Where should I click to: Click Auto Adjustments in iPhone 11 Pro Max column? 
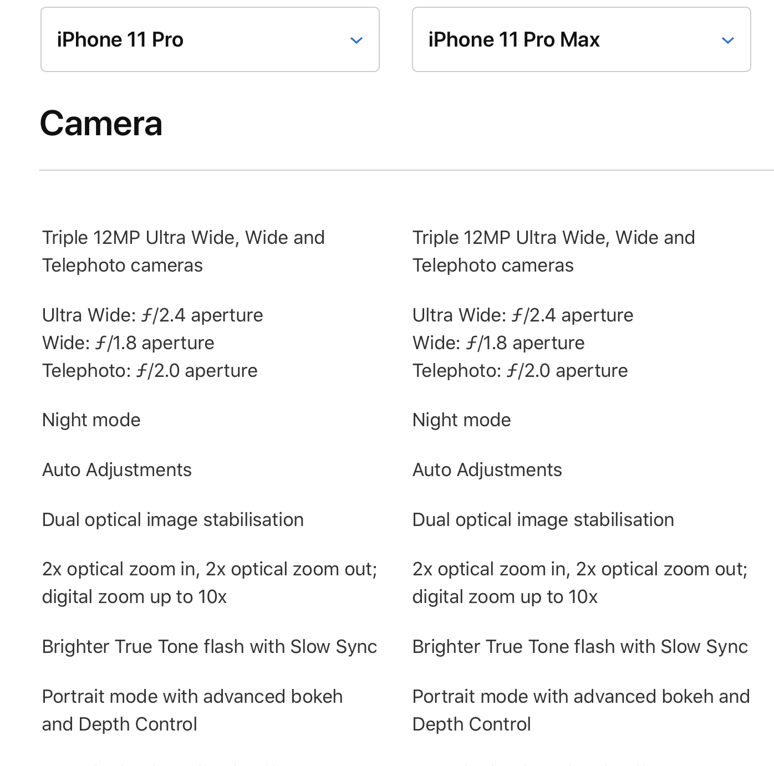click(x=487, y=470)
